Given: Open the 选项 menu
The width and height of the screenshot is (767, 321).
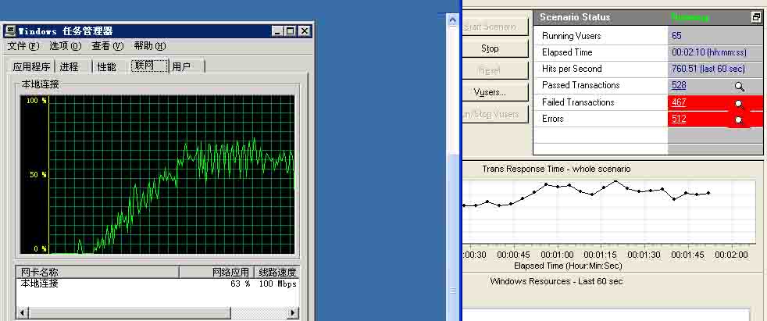Looking at the screenshot, I should pos(65,46).
